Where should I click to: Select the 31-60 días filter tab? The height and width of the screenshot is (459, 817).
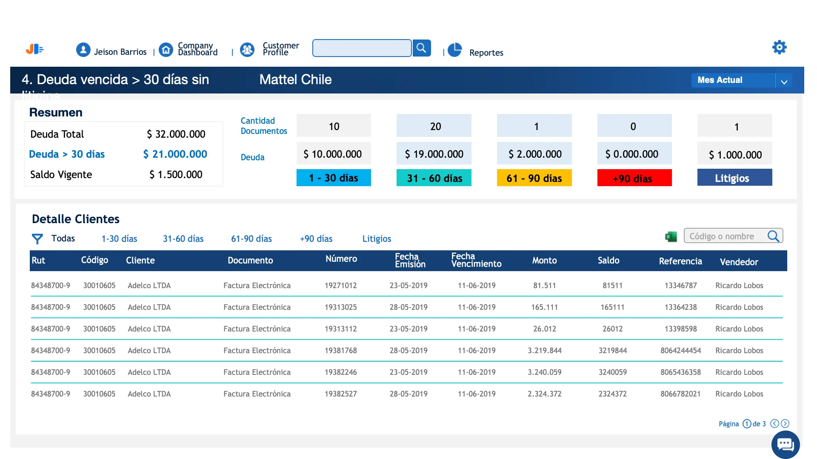[x=183, y=239]
